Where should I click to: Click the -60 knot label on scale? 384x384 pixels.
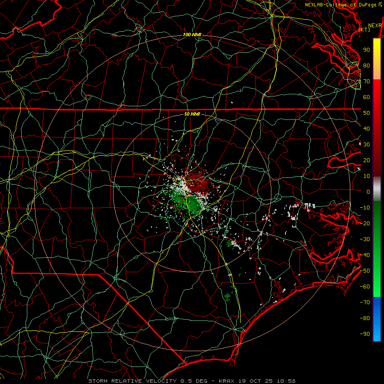[x=365, y=287]
